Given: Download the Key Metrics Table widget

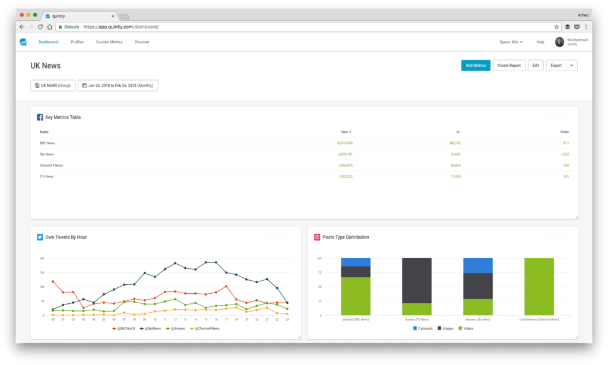Looking at the screenshot, I should coord(547,118).
